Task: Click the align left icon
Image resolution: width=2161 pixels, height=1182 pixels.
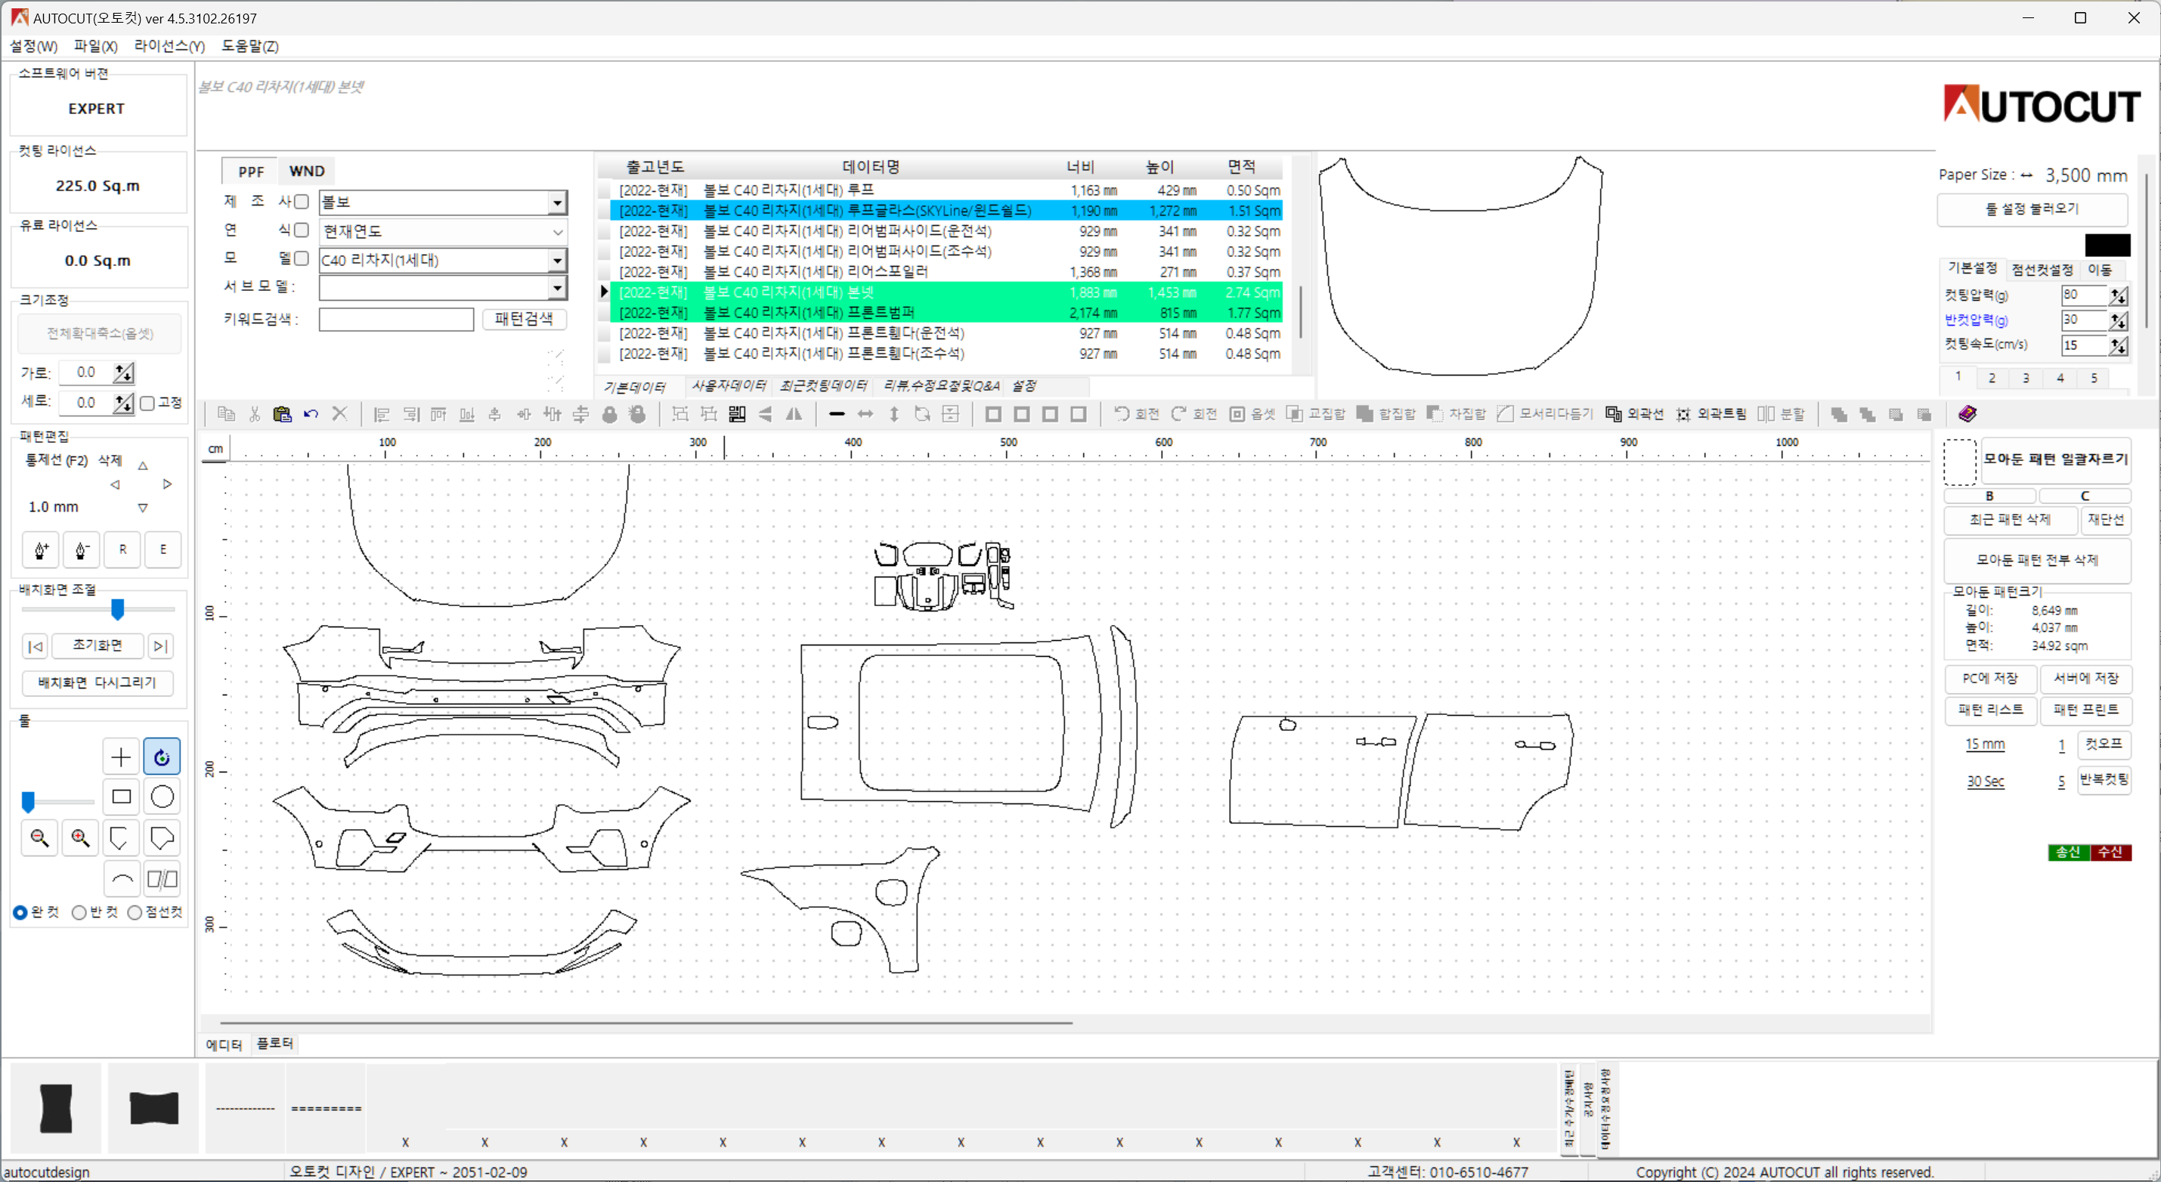Action: point(382,413)
